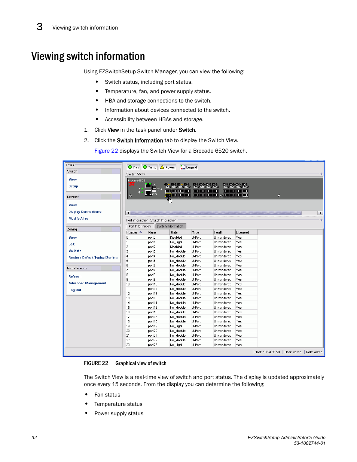Collapse the Port Information section
This screenshot has height=462, width=357.
321,220
